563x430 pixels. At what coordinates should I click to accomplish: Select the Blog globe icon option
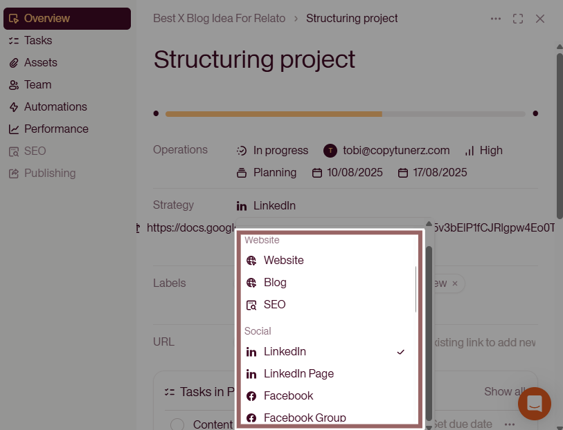coord(251,283)
